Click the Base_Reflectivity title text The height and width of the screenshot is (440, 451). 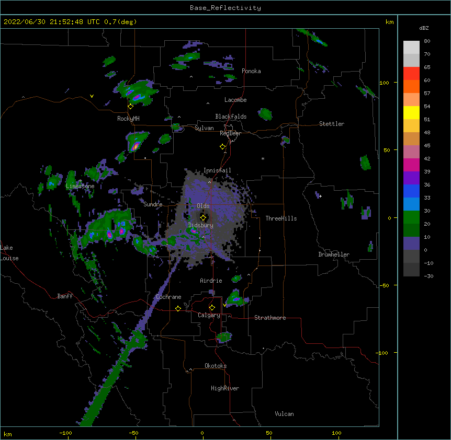[x=225, y=8]
